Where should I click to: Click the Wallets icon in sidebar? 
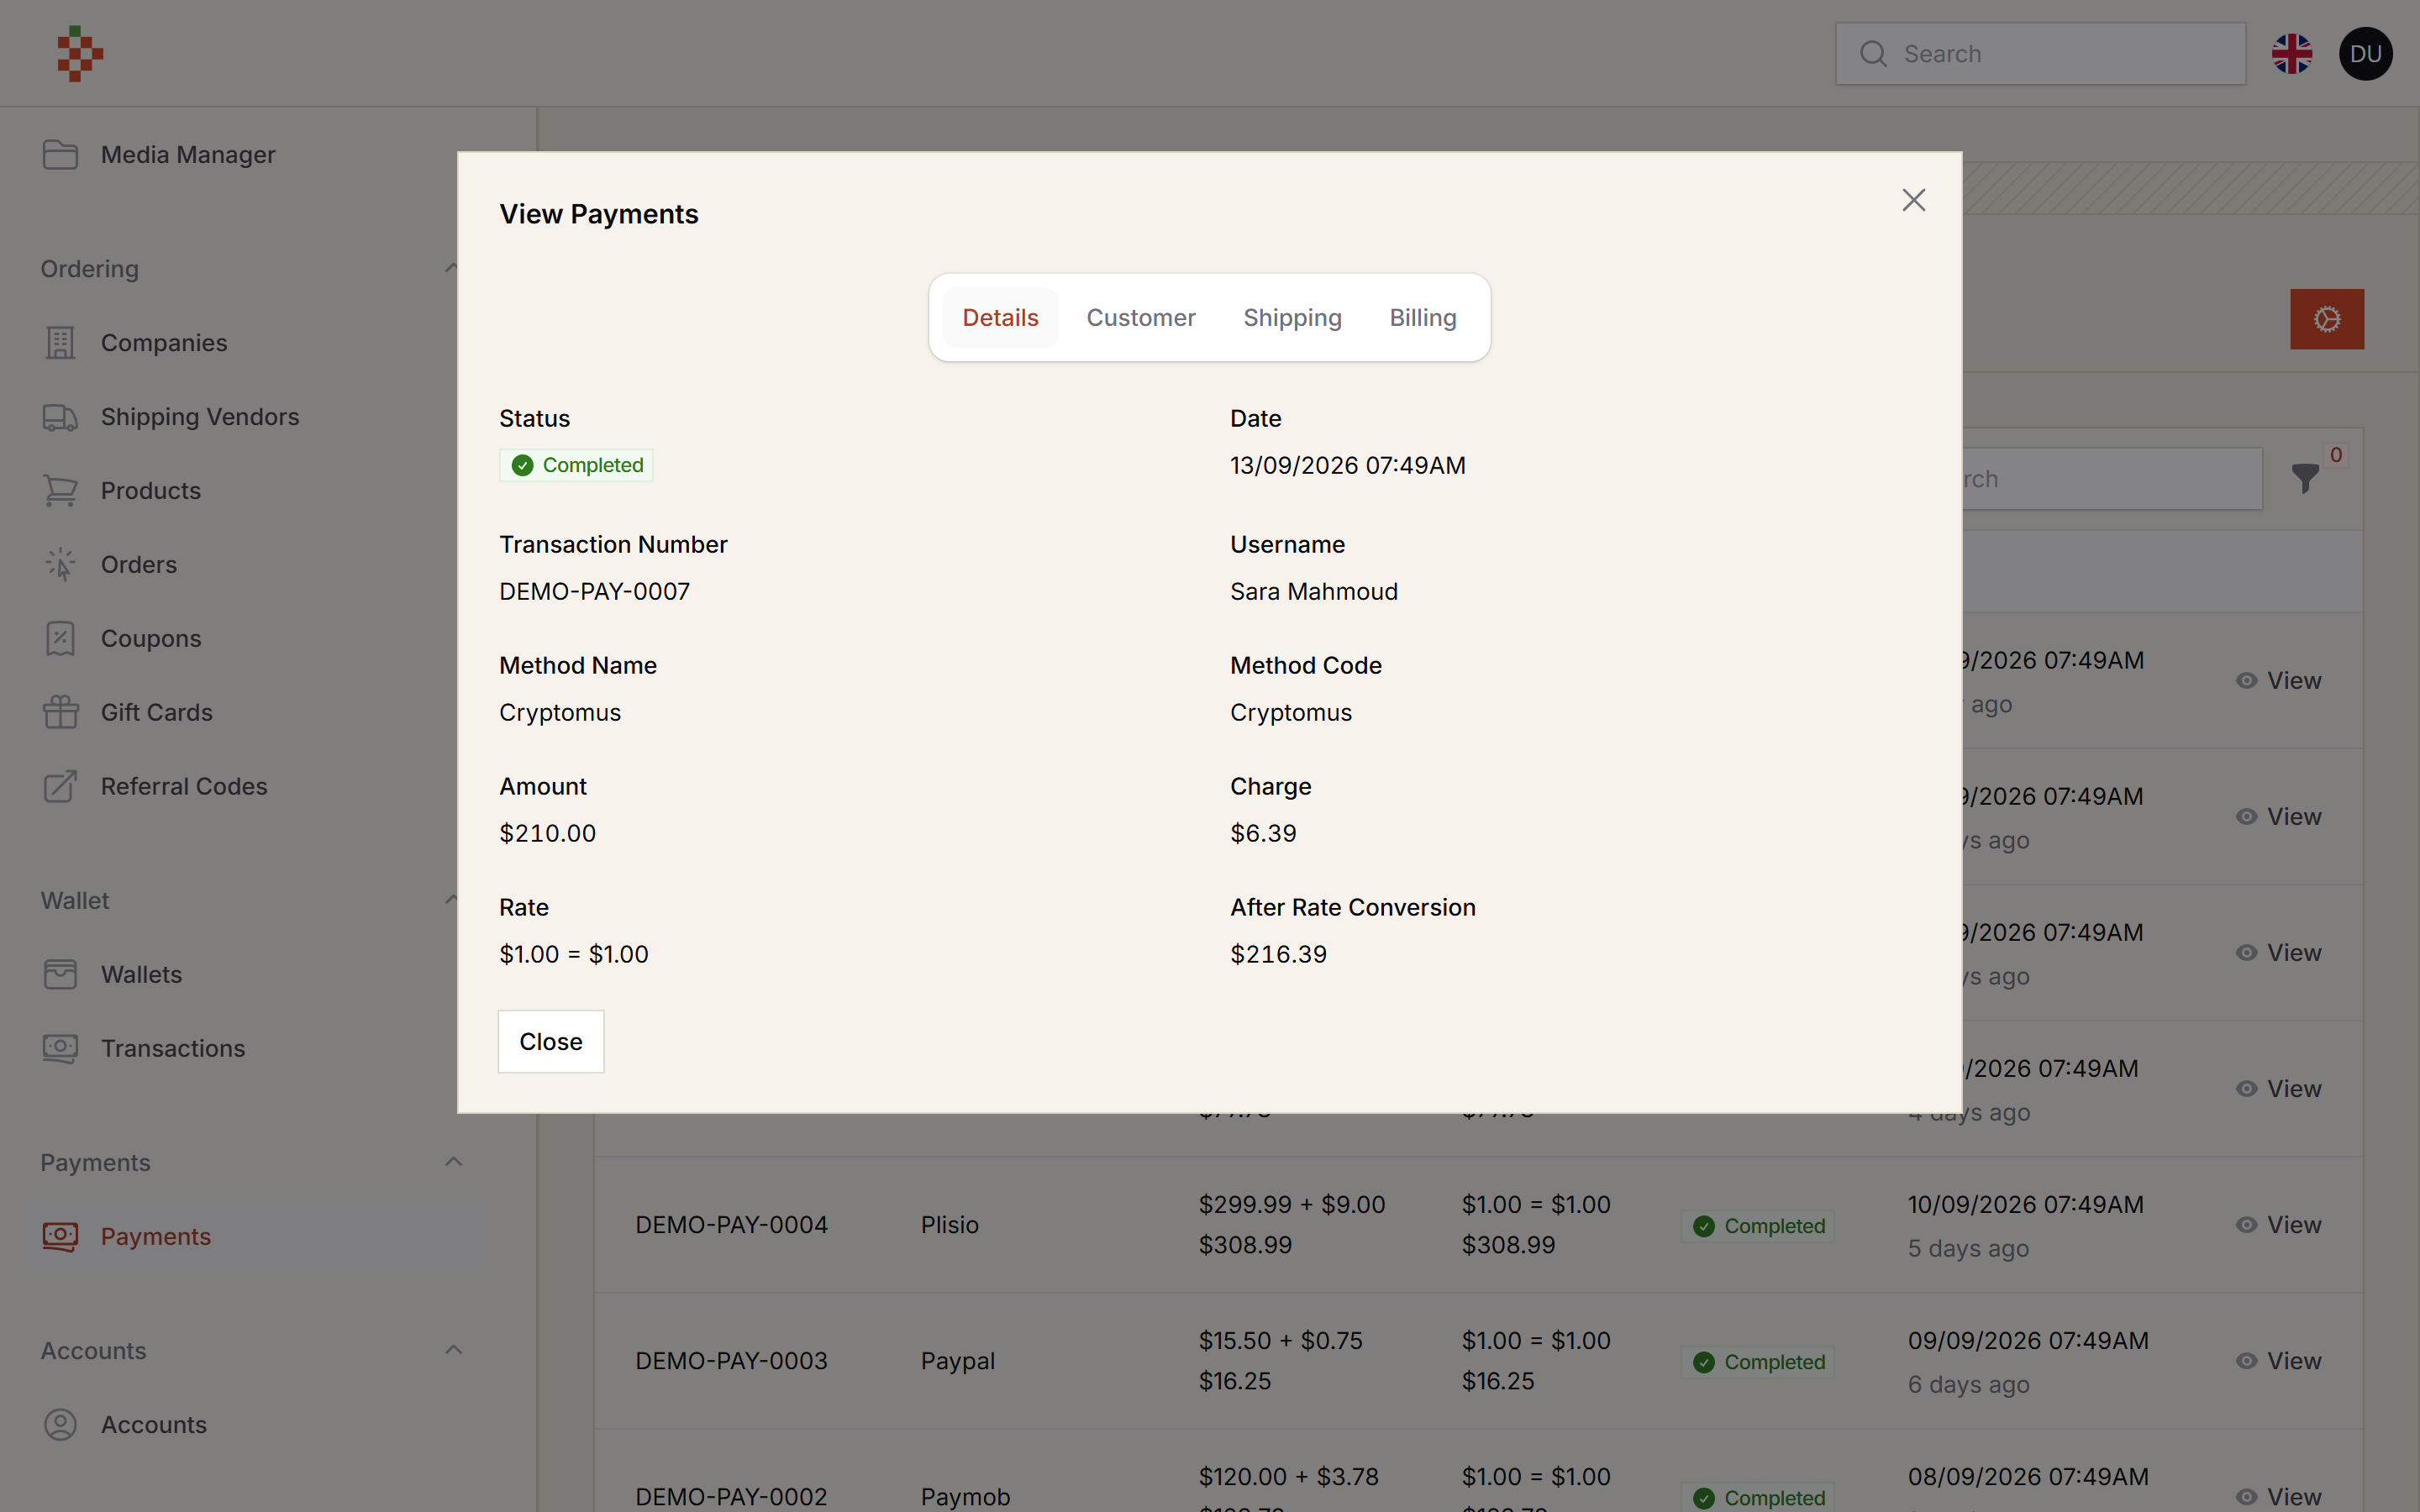click(x=60, y=975)
